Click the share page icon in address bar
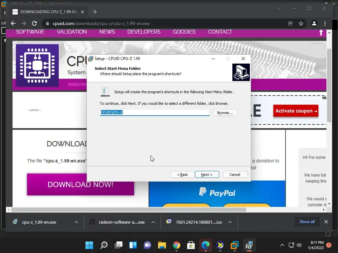 pos(290,23)
